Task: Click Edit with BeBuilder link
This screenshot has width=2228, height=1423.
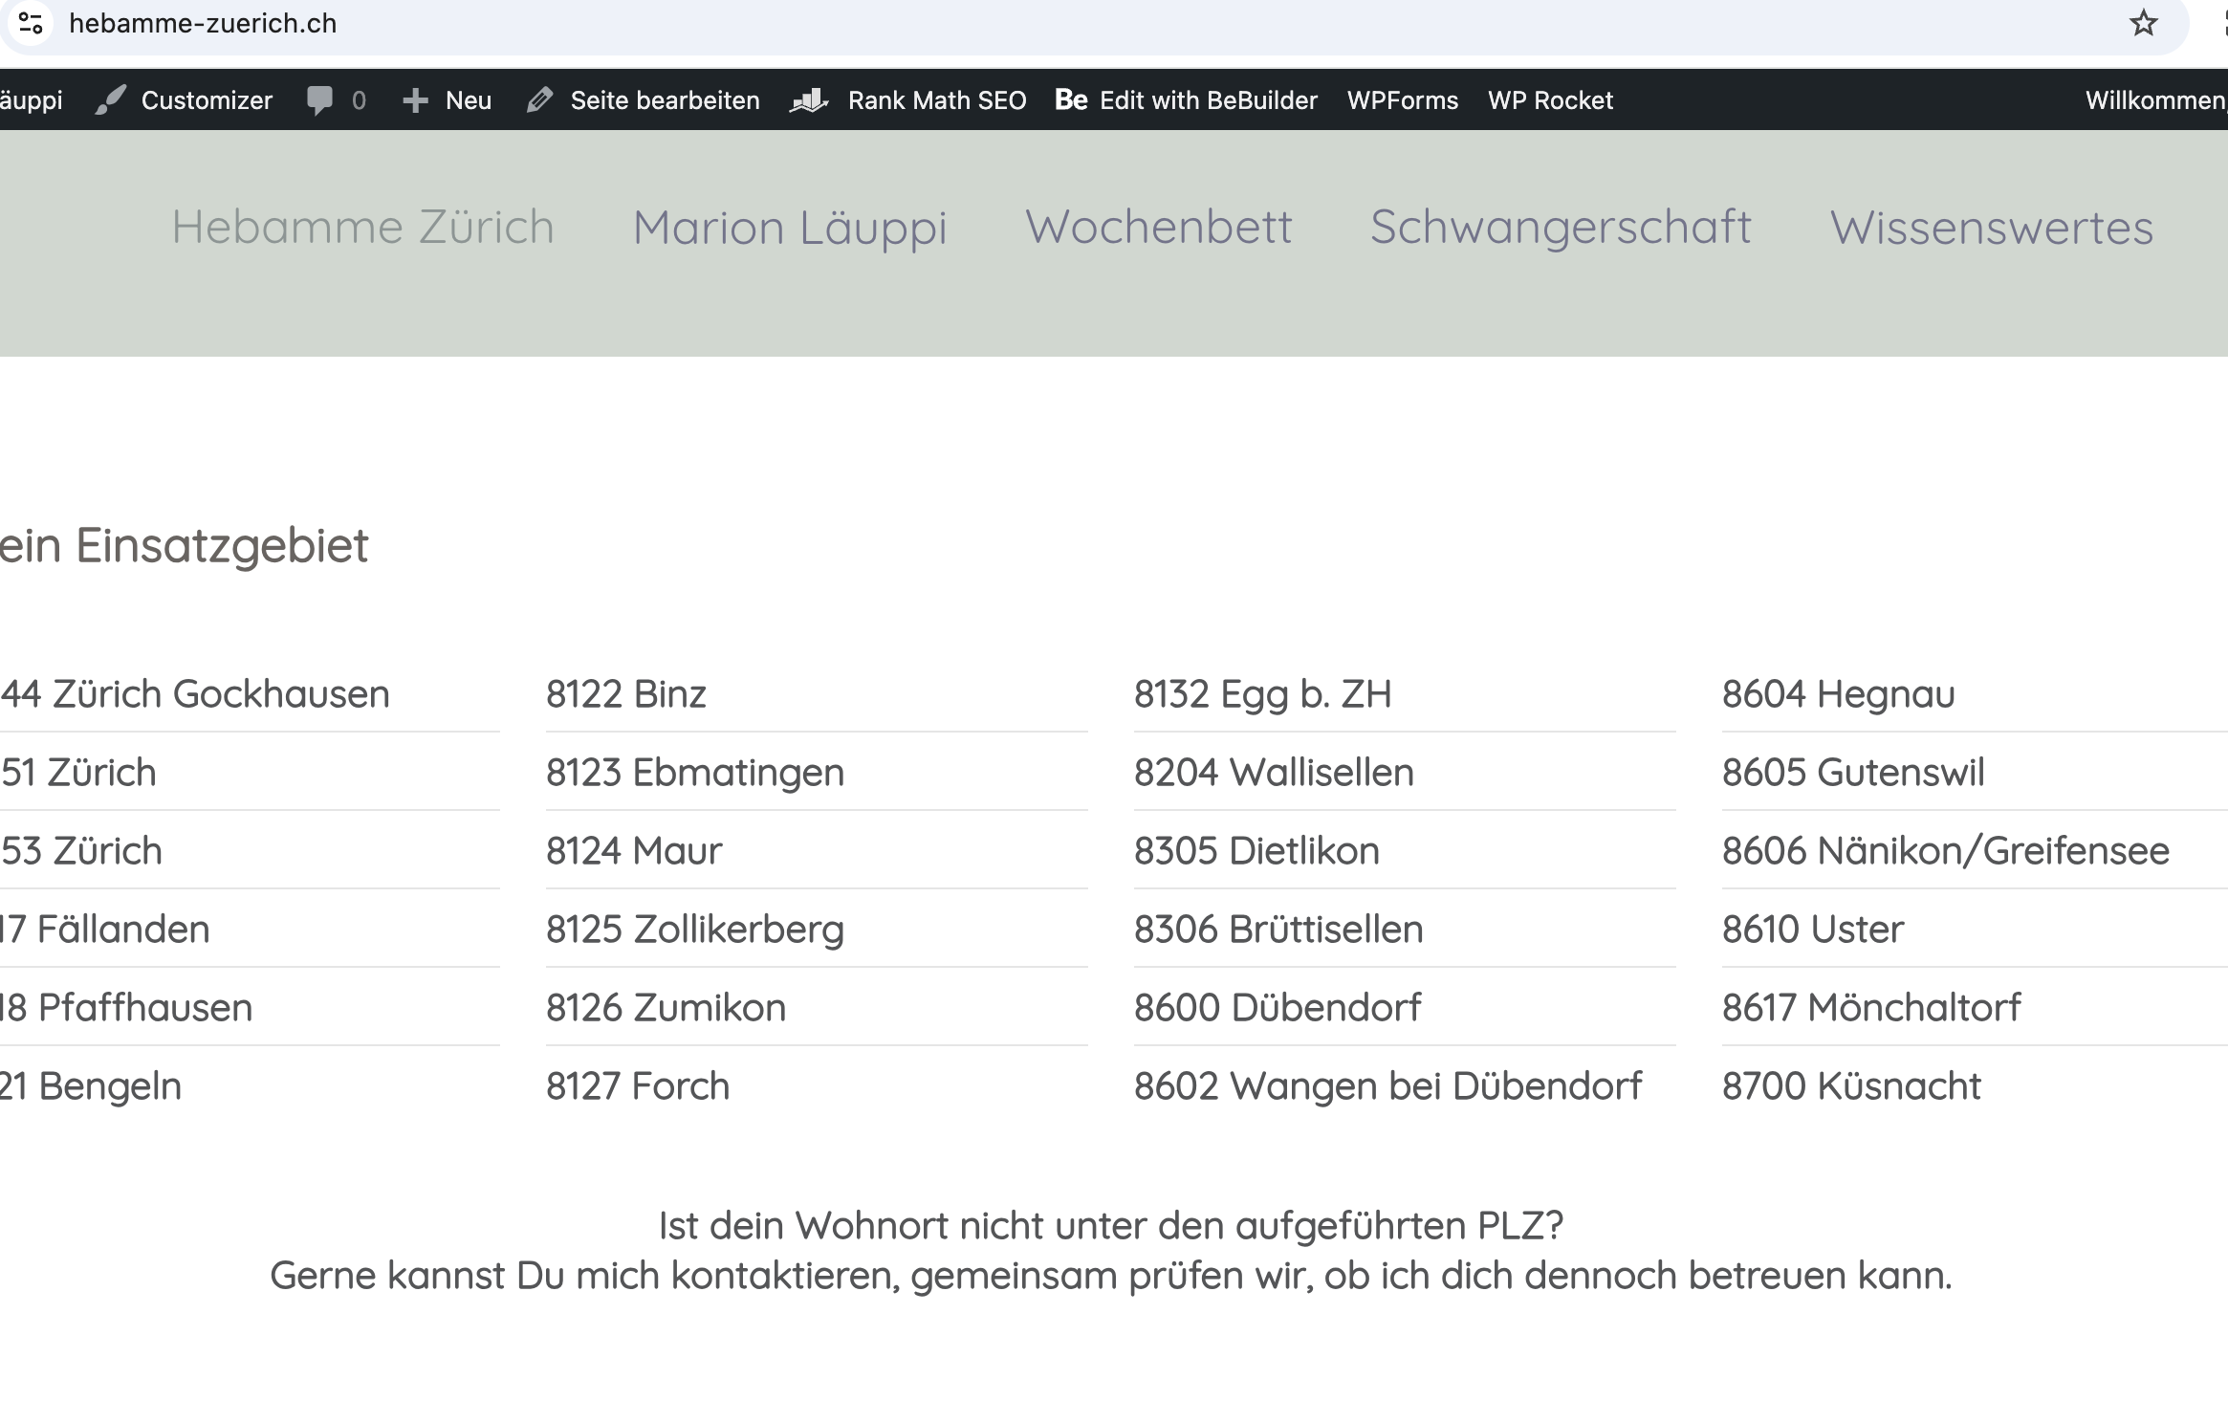Action: pos(1208,99)
